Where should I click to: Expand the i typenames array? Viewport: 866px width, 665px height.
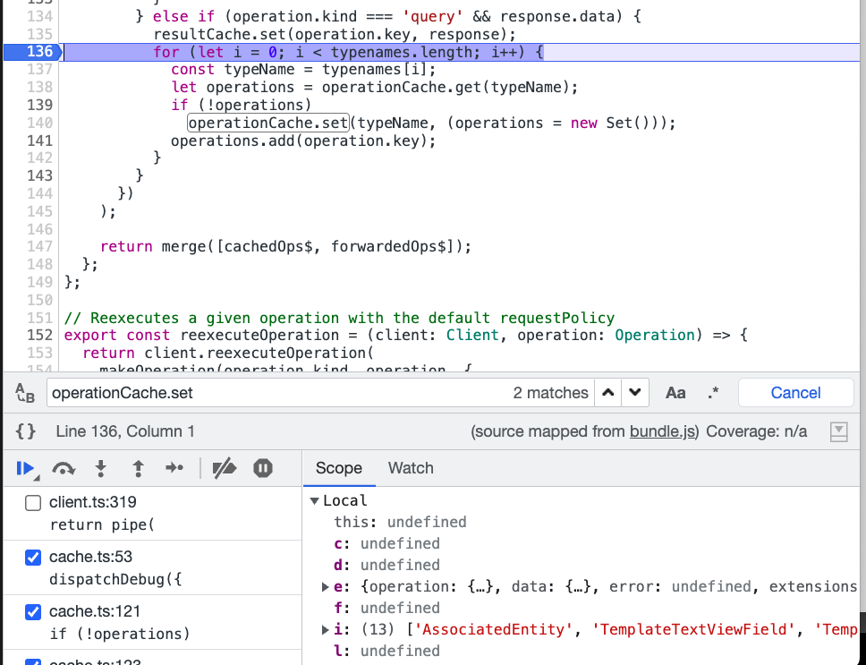coord(326,629)
